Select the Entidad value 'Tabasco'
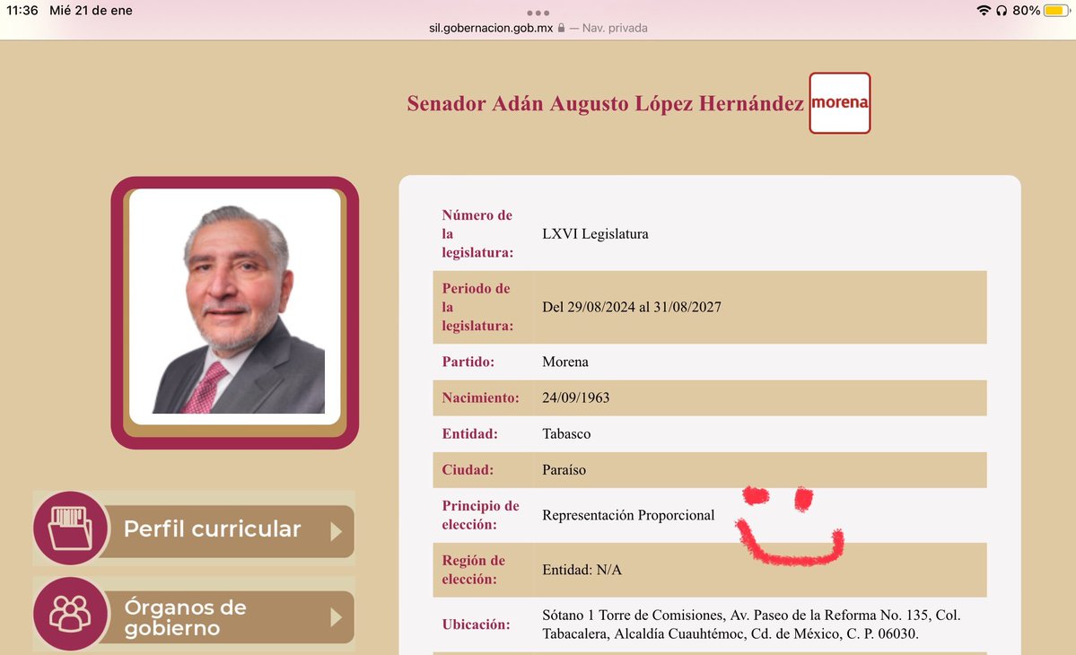 tap(566, 434)
